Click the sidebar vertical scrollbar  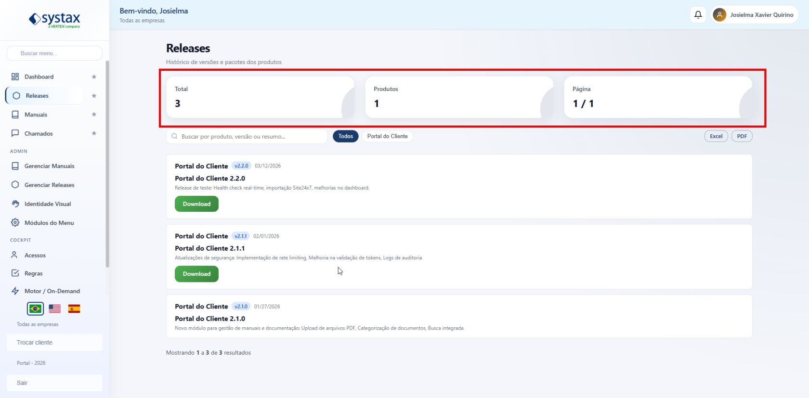[x=107, y=164]
